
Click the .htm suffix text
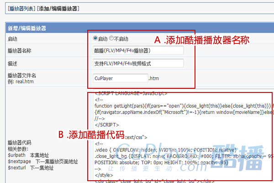(x=154, y=78)
